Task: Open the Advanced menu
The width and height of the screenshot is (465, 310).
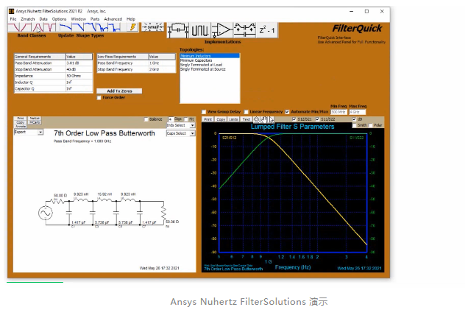Action: tap(113, 19)
